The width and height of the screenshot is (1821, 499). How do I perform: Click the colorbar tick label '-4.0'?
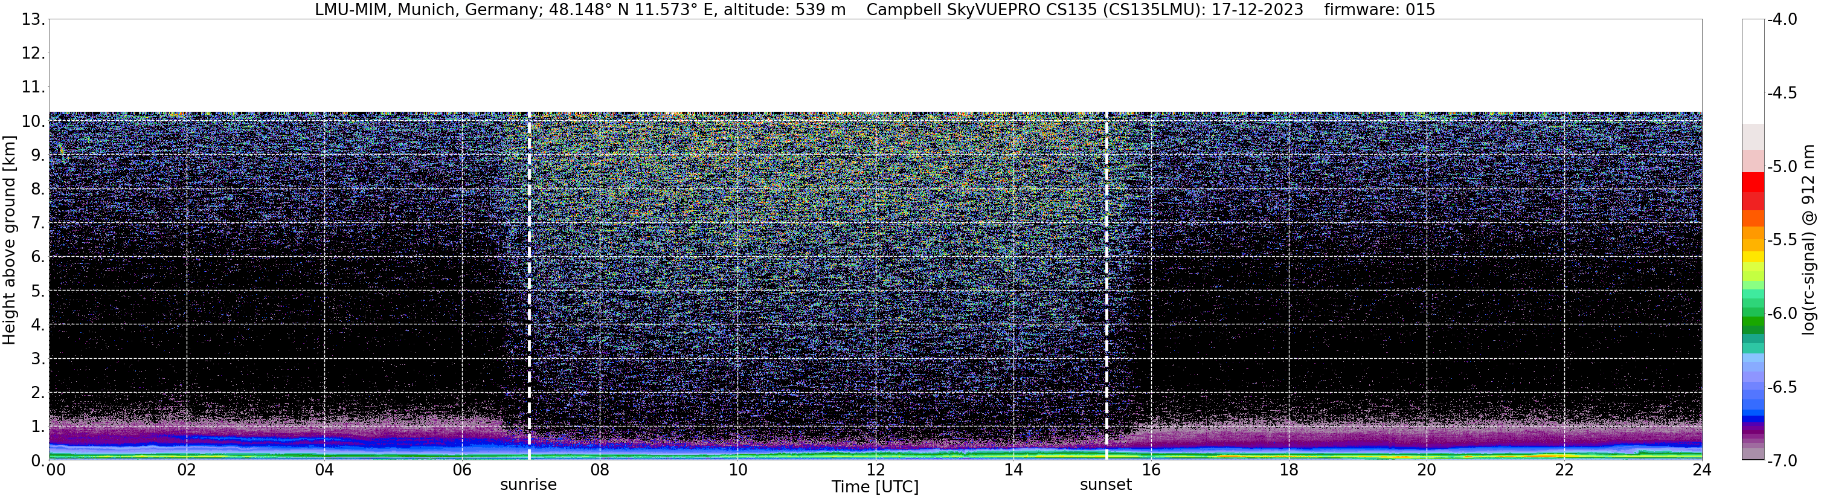pos(1782,19)
